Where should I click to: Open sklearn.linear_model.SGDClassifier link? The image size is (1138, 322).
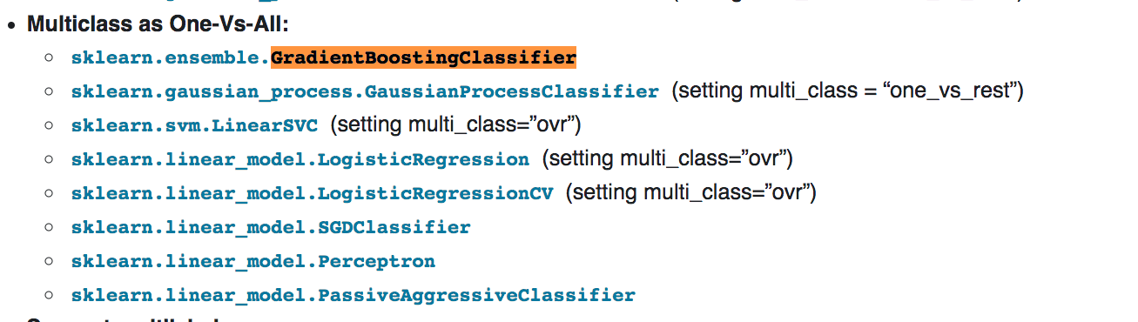point(271,227)
